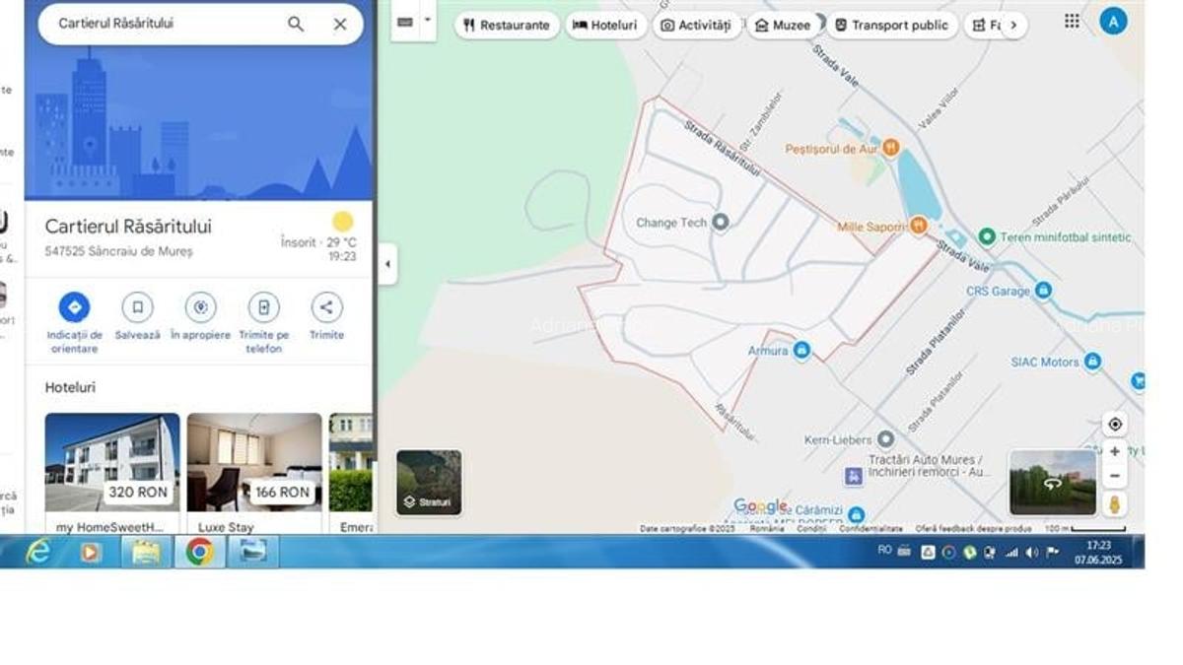The width and height of the screenshot is (1183, 665).
Task: Open the Google apps grid
Action: (1072, 20)
